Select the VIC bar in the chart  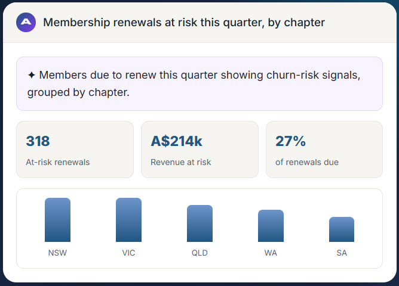[x=128, y=220]
